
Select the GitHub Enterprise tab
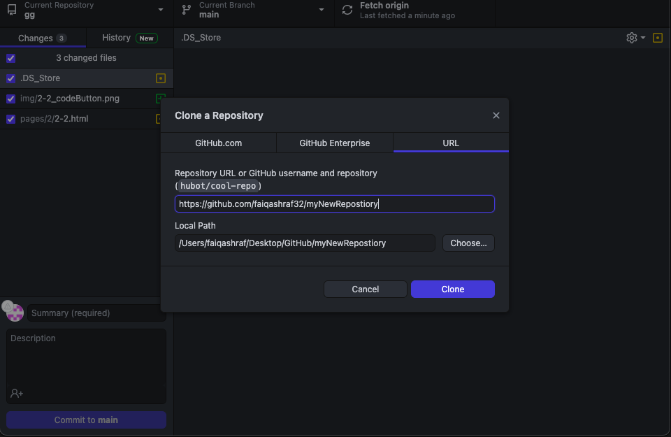[335, 143]
